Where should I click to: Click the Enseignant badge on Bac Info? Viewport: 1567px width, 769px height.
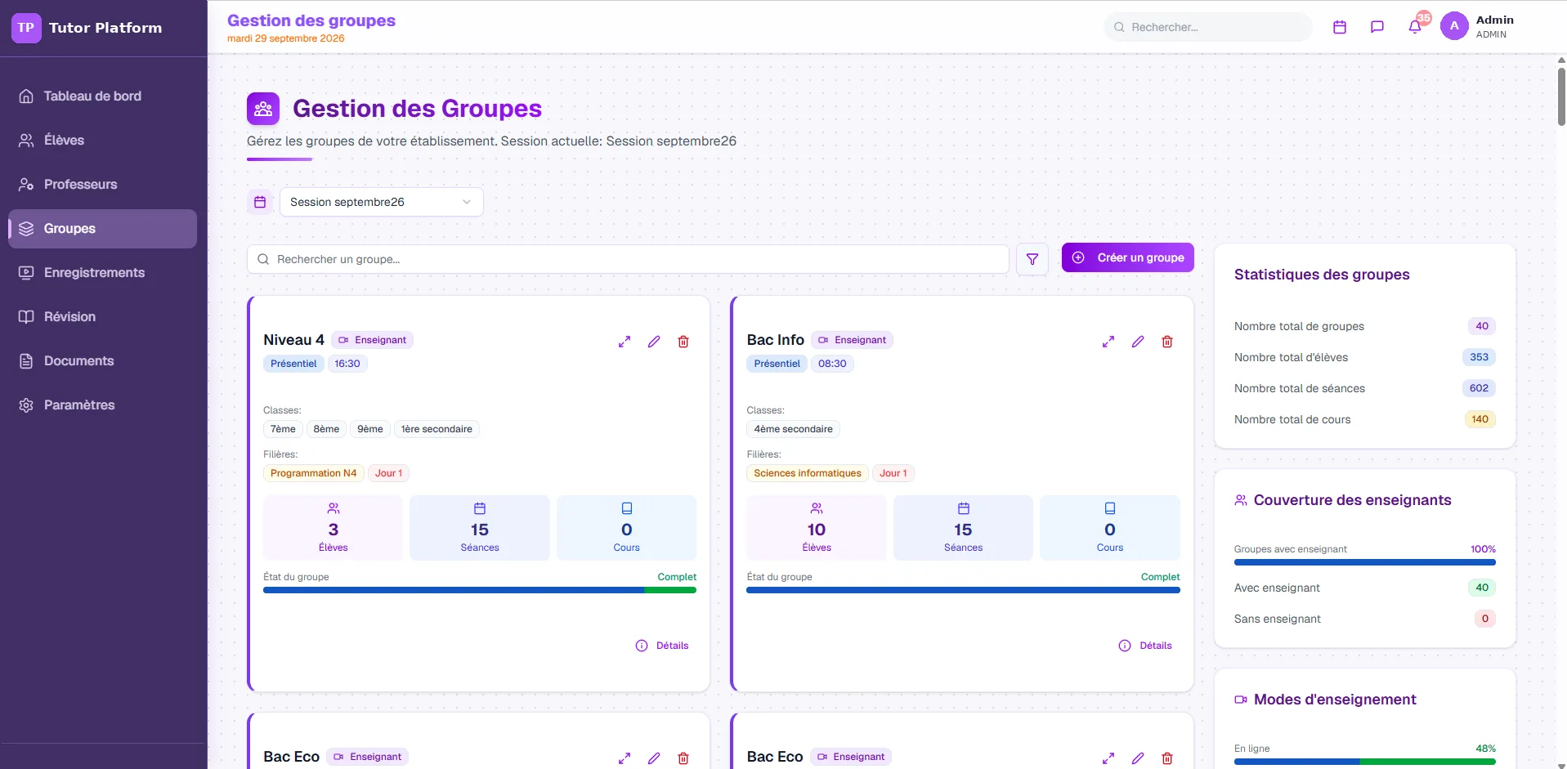point(852,340)
